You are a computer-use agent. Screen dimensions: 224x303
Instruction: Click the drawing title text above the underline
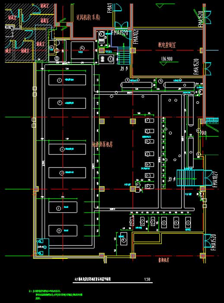pyautogui.click(x=93, y=279)
